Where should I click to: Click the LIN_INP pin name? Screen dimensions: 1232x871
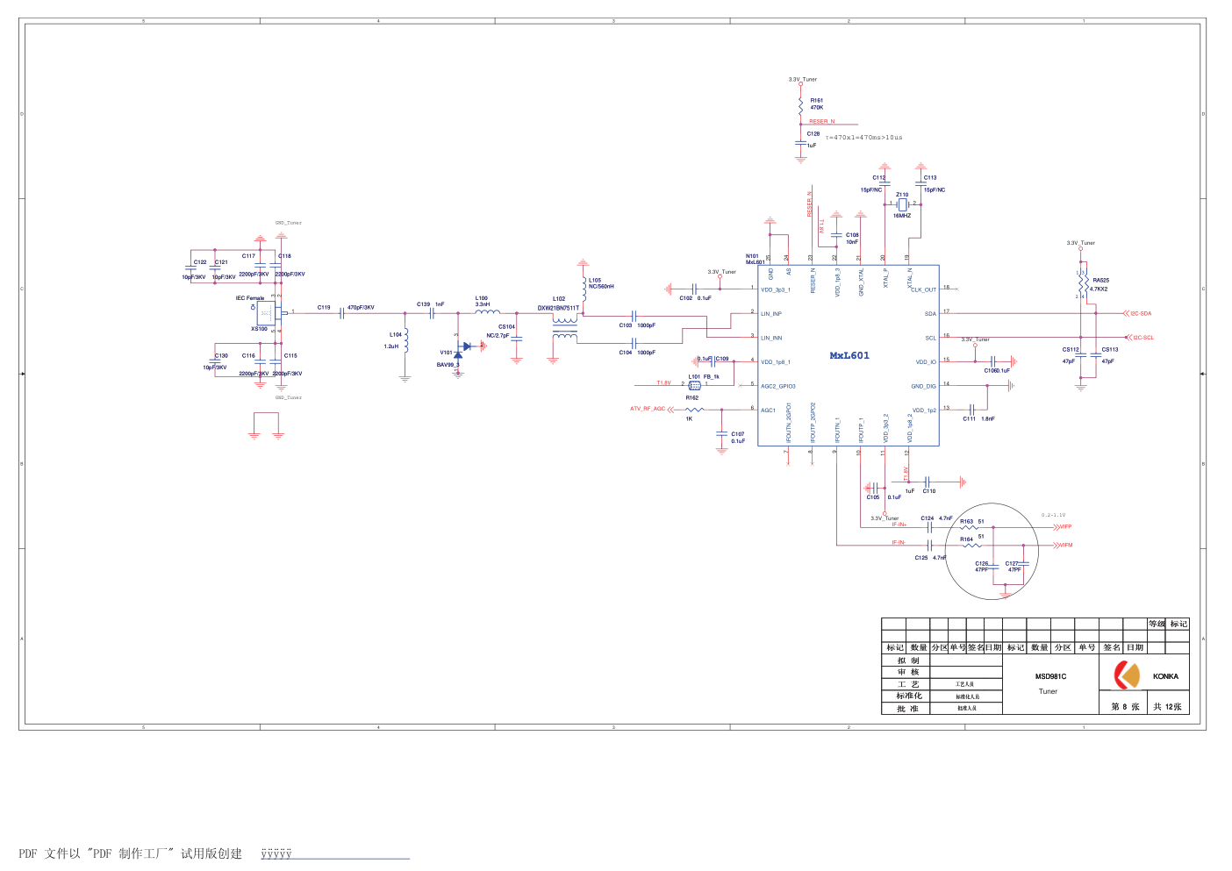click(771, 314)
